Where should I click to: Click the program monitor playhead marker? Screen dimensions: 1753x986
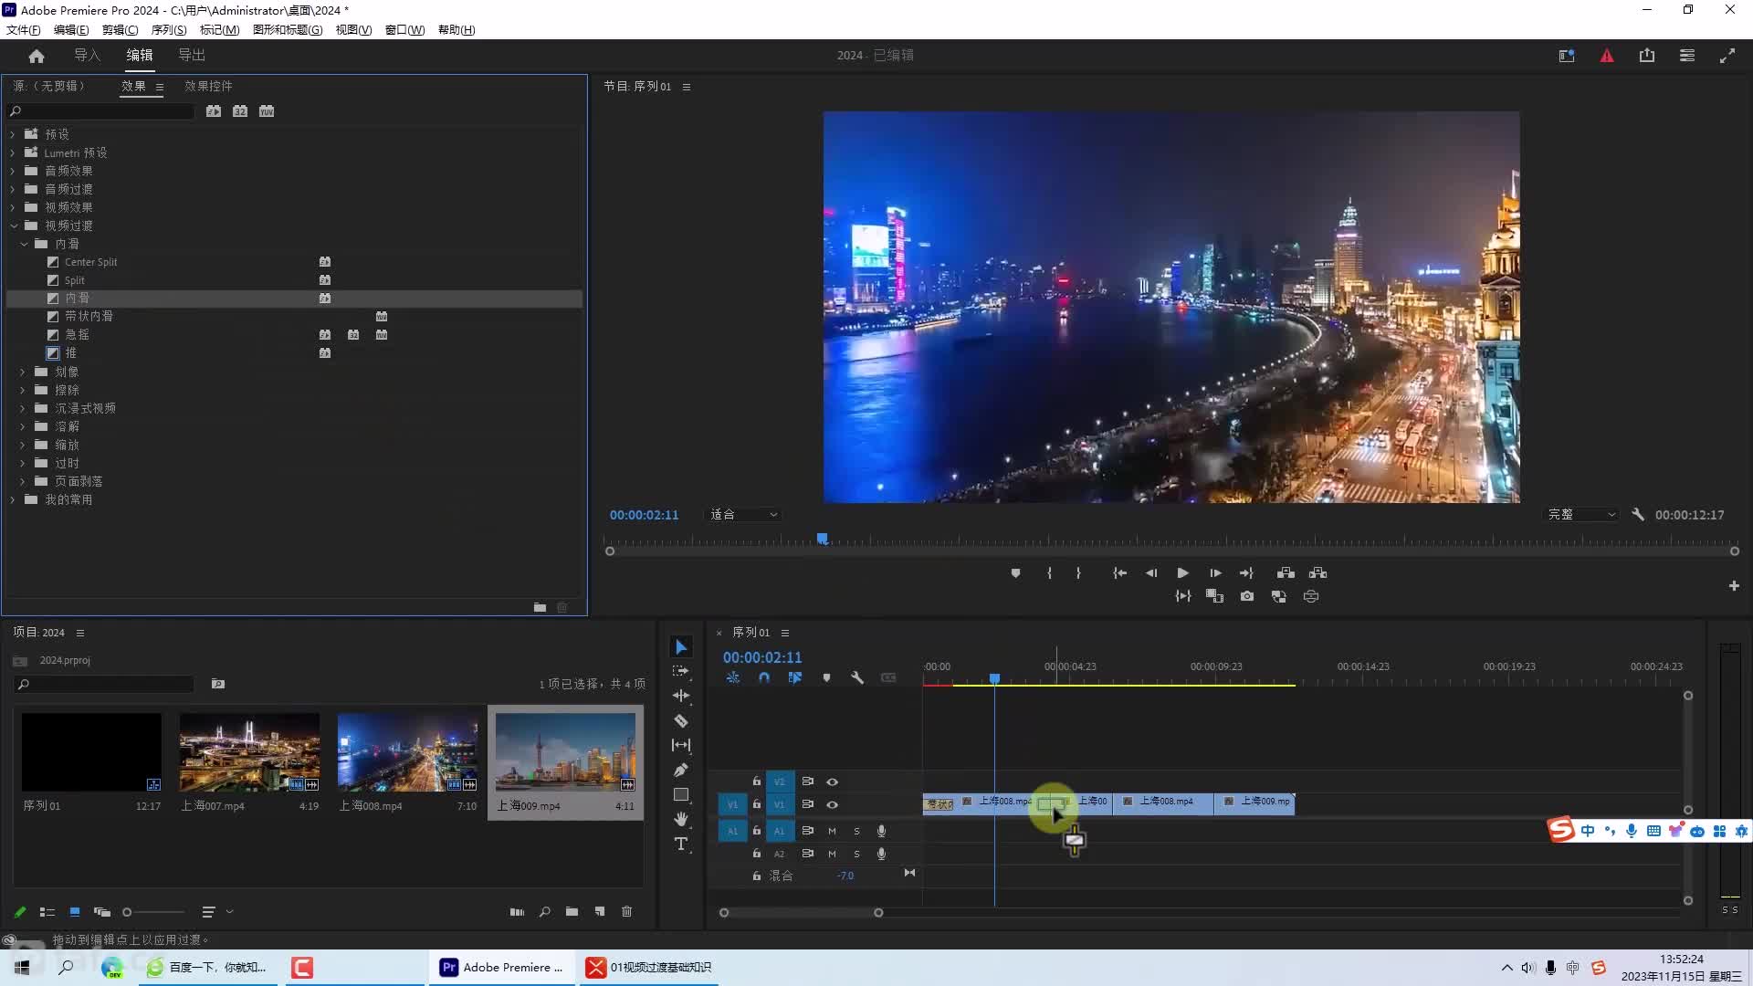823,540
